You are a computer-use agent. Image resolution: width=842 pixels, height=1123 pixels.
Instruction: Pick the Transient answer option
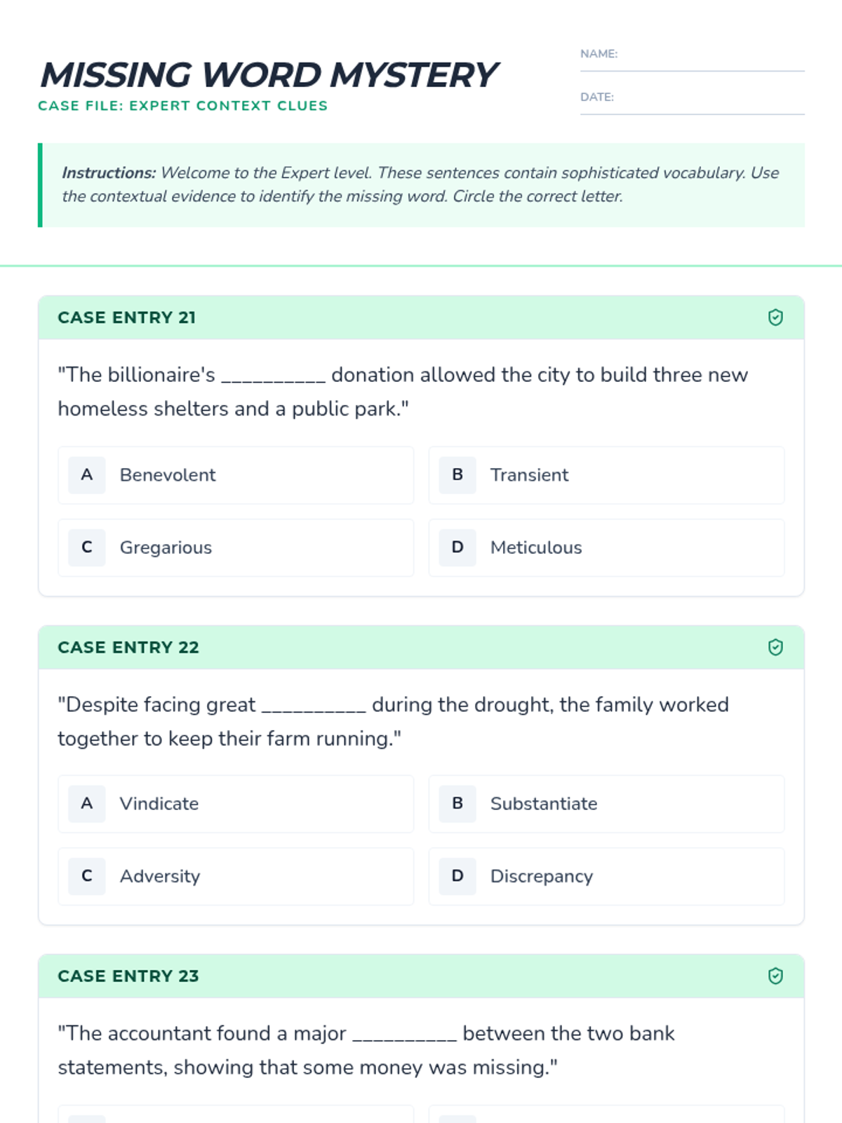pos(606,475)
